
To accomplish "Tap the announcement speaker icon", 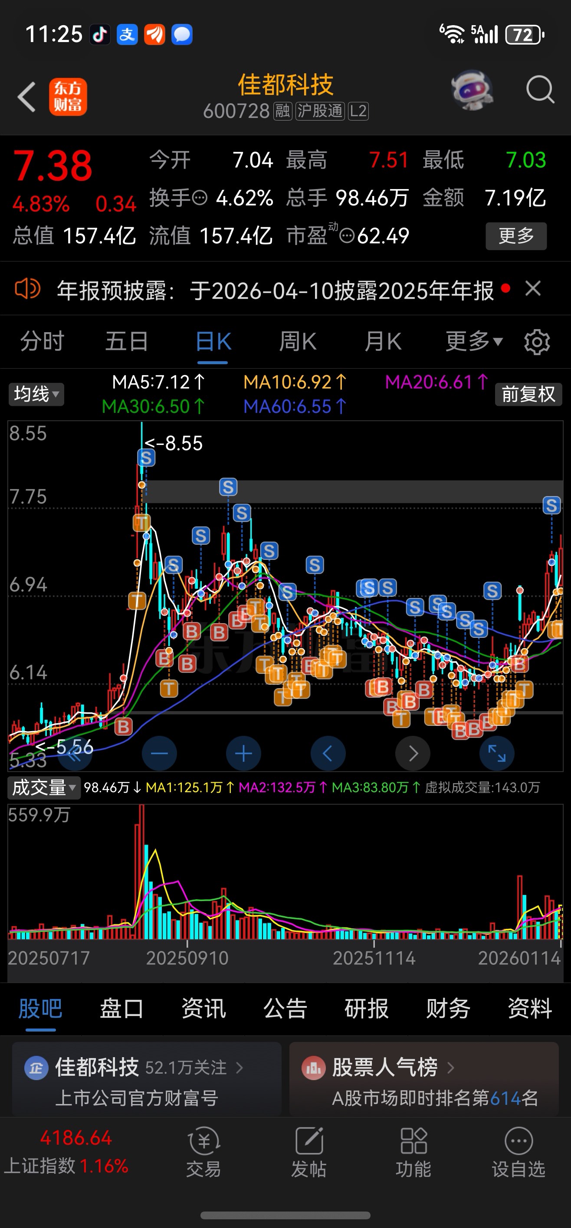I will (x=28, y=289).
